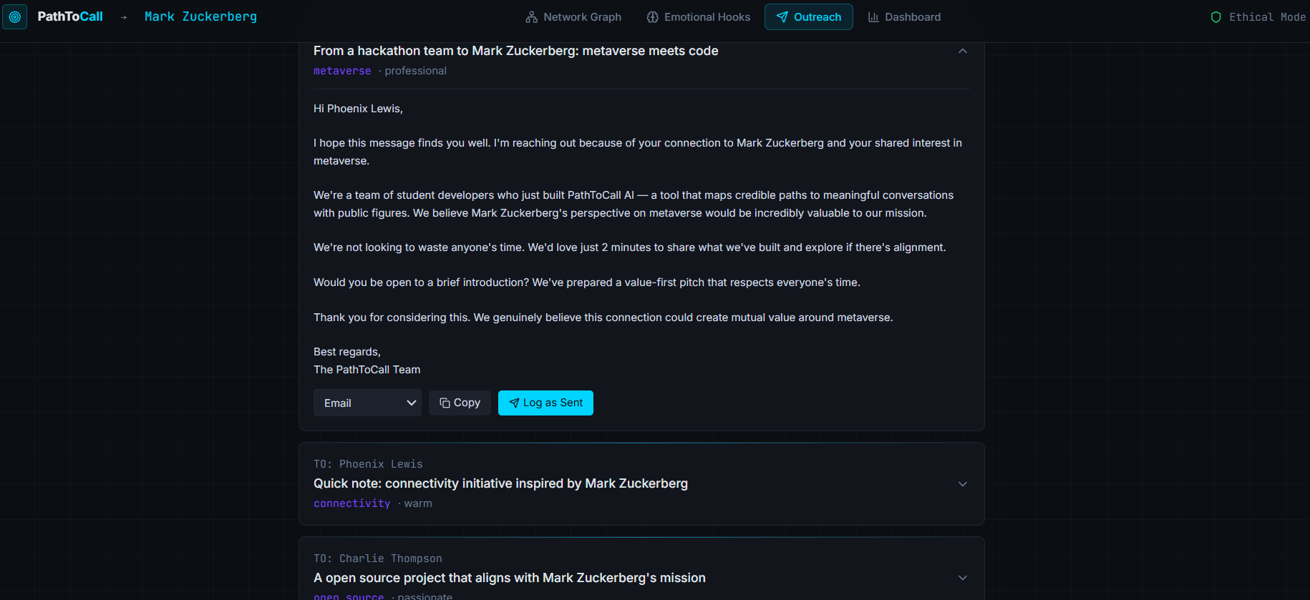Click the 'connectivity' tag label
Image resolution: width=1310 pixels, height=600 pixels.
click(352, 503)
